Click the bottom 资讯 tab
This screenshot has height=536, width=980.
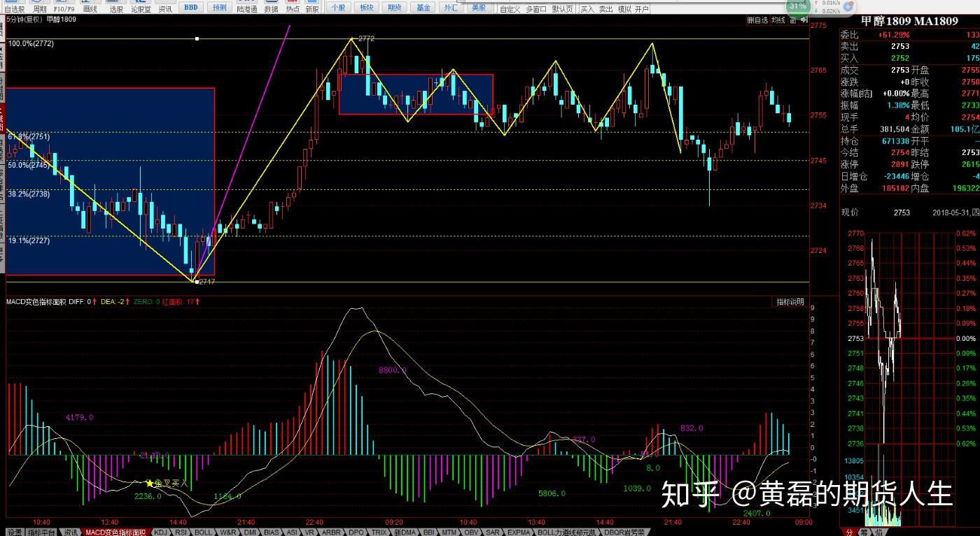point(71,531)
